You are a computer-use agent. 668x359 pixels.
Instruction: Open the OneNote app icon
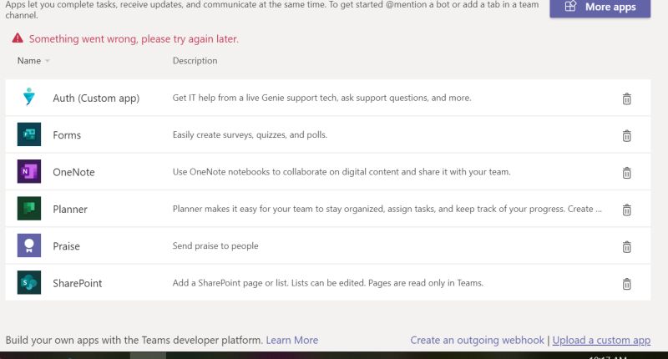click(x=29, y=171)
